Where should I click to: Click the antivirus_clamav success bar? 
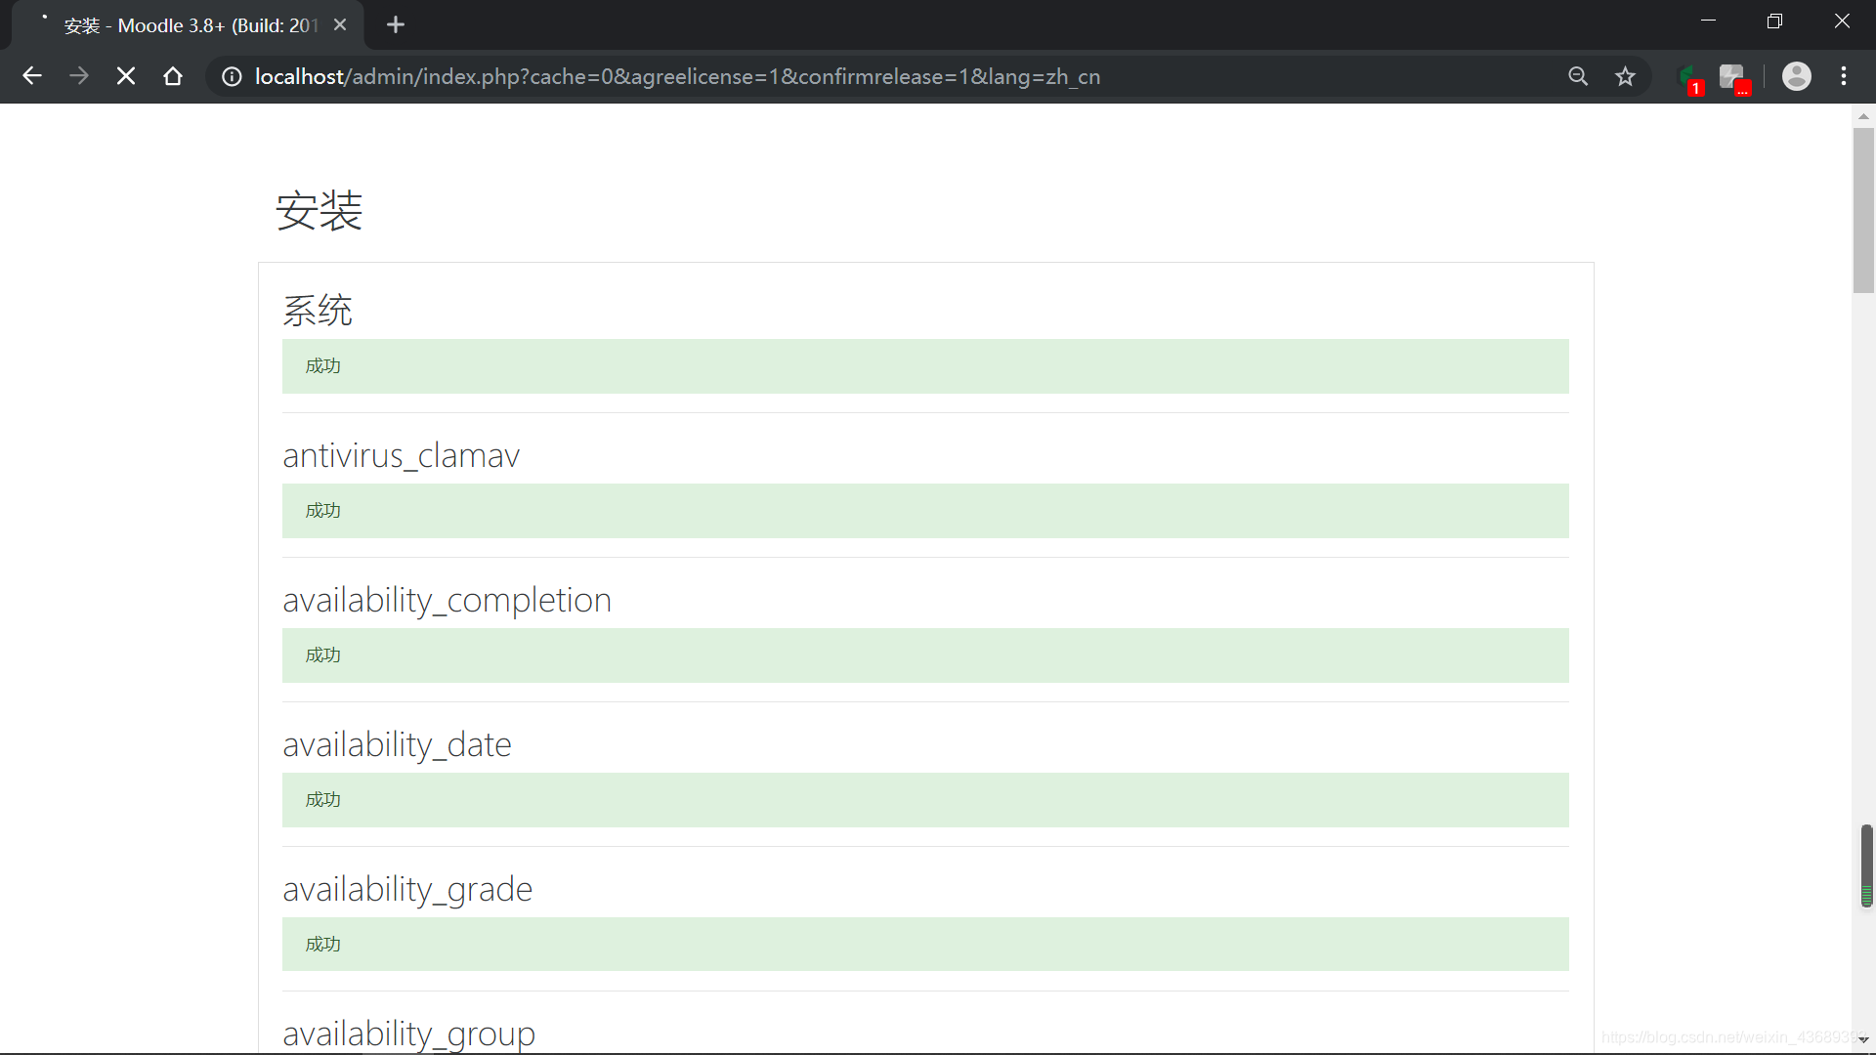tap(924, 511)
